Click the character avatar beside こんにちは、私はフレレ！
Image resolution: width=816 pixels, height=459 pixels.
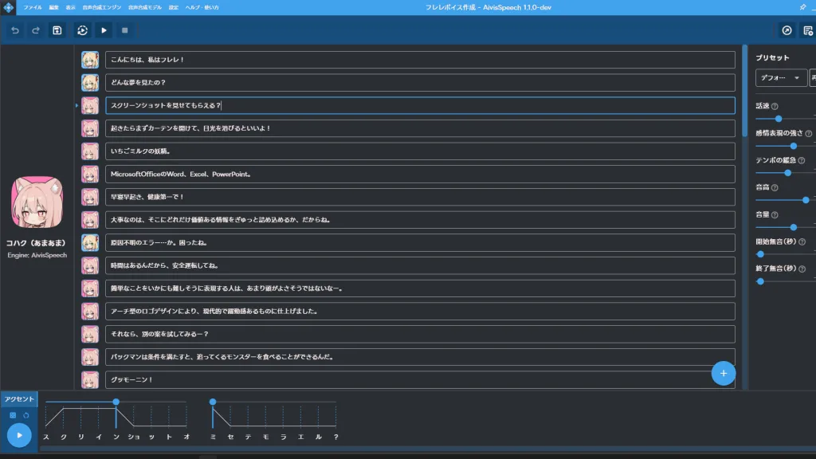pos(90,60)
